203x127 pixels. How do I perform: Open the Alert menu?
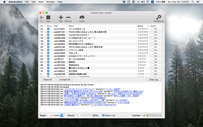click(41, 2)
